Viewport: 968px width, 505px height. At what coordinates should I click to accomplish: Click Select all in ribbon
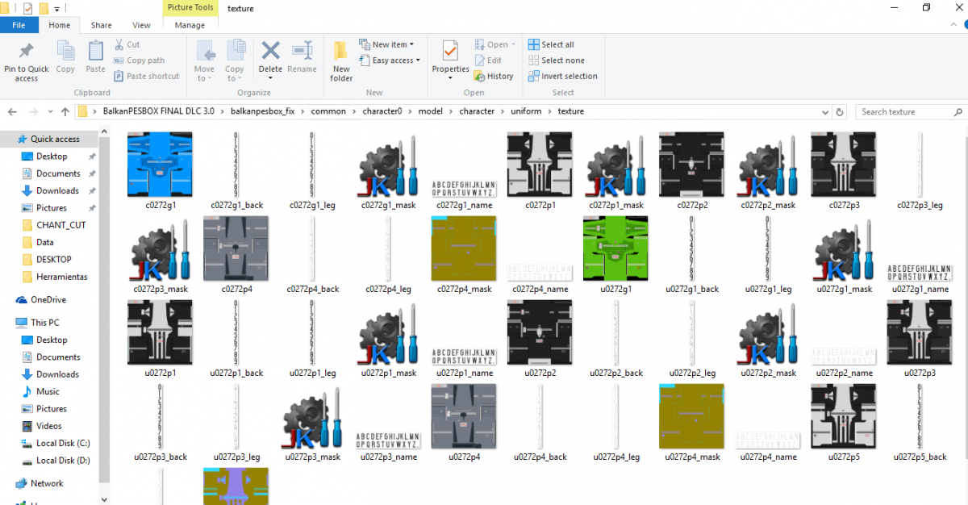pos(551,44)
